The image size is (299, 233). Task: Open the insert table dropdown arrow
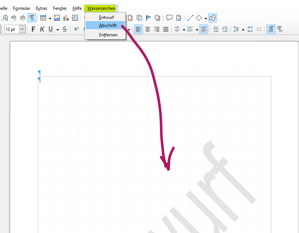click(50, 18)
